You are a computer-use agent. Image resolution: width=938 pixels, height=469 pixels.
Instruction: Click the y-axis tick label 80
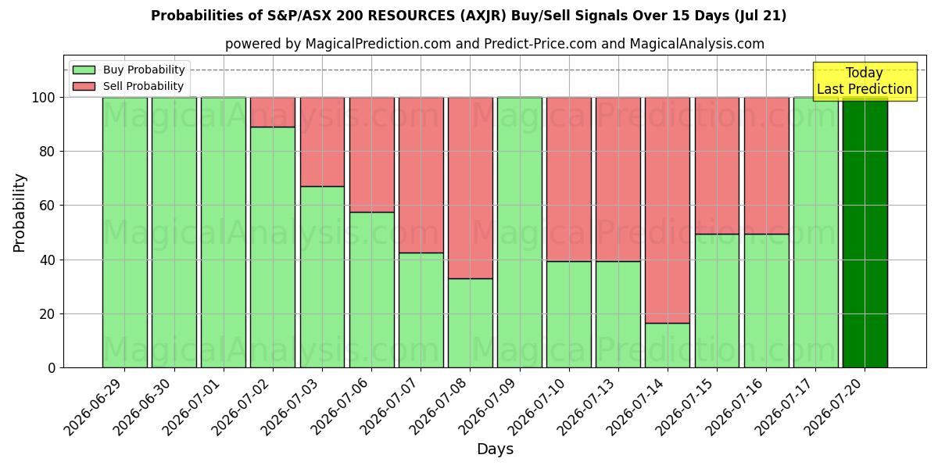(x=48, y=152)
